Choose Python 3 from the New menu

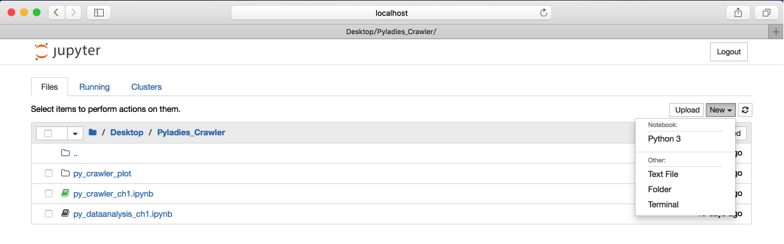coord(665,139)
